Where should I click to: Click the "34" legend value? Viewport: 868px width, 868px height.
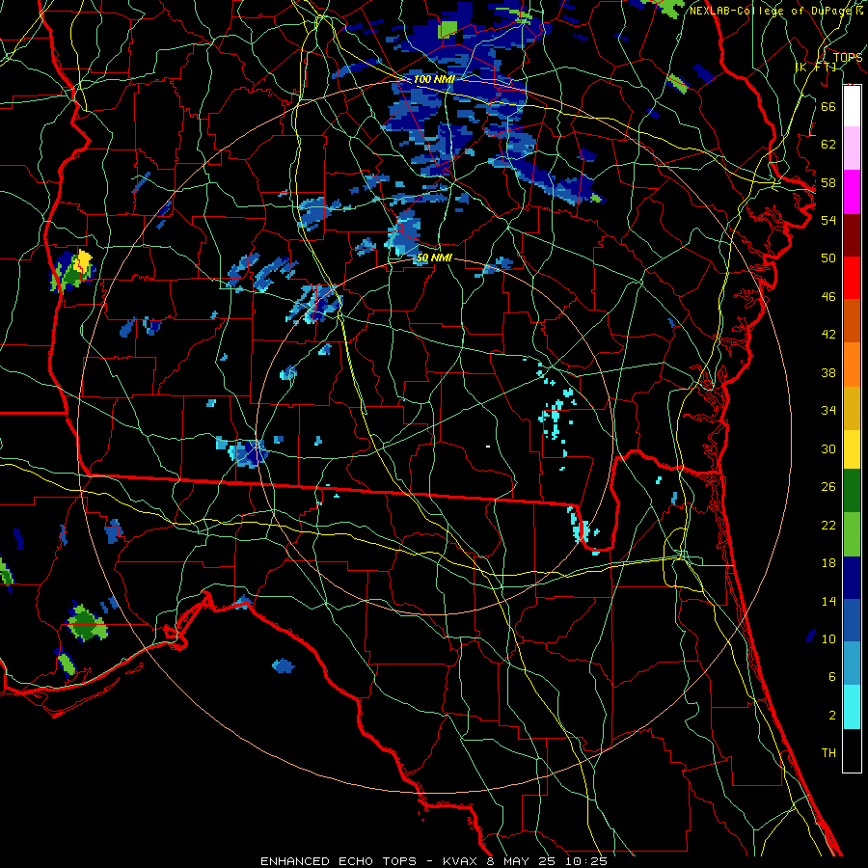coord(828,410)
